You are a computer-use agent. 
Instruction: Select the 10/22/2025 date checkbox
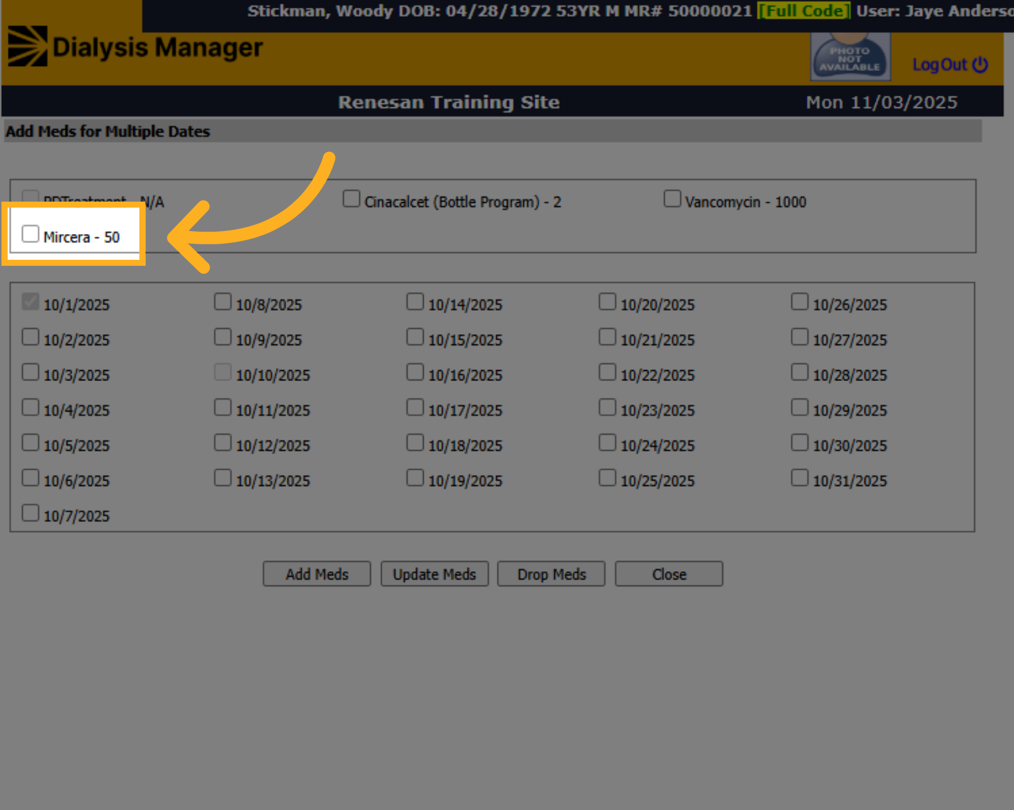click(607, 372)
